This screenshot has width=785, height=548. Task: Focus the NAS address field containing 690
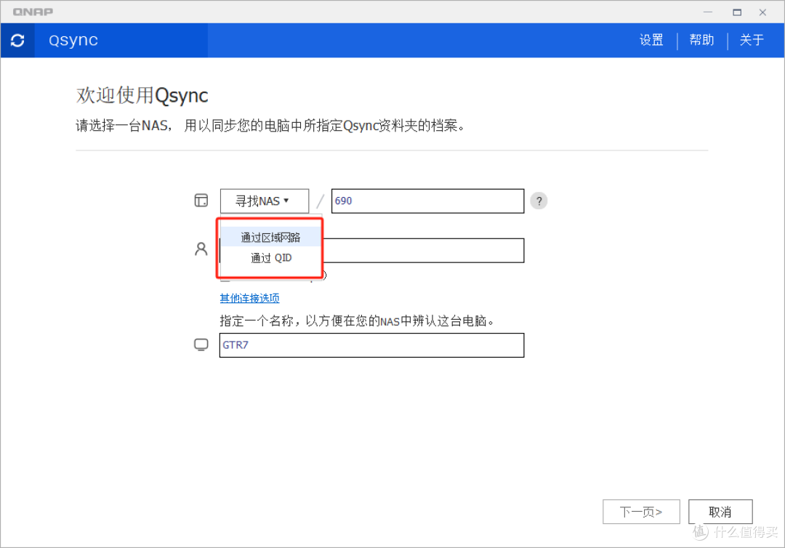point(427,201)
